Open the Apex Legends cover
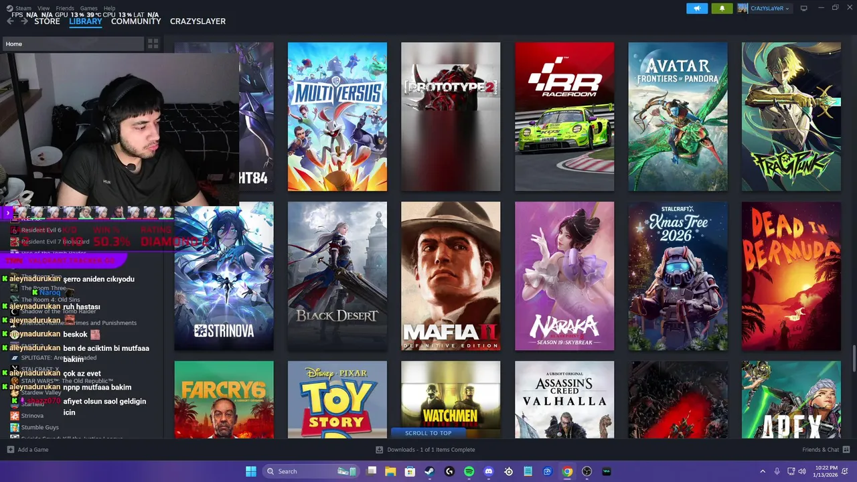Image resolution: width=857 pixels, height=482 pixels. pos(791,400)
